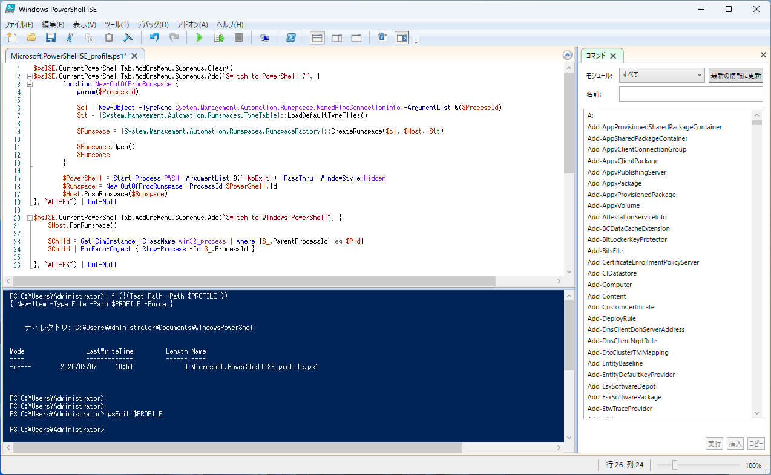
Task: Toggle the Show Command Add-on pane button
Action: click(x=402, y=38)
